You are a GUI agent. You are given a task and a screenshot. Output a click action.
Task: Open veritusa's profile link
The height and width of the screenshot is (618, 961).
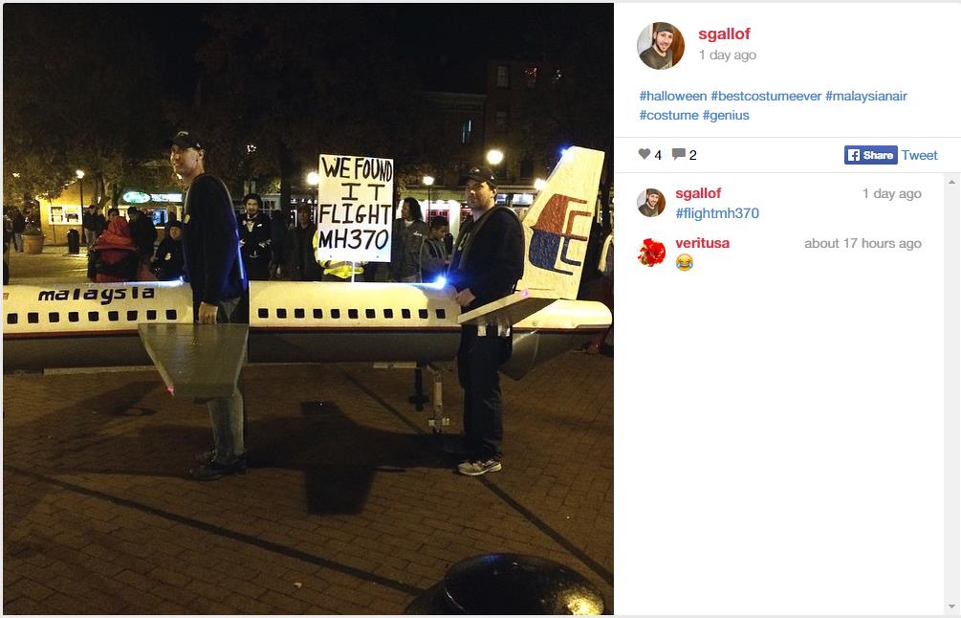pyautogui.click(x=703, y=243)
